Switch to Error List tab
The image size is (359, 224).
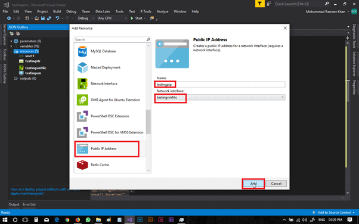(29, 204)
